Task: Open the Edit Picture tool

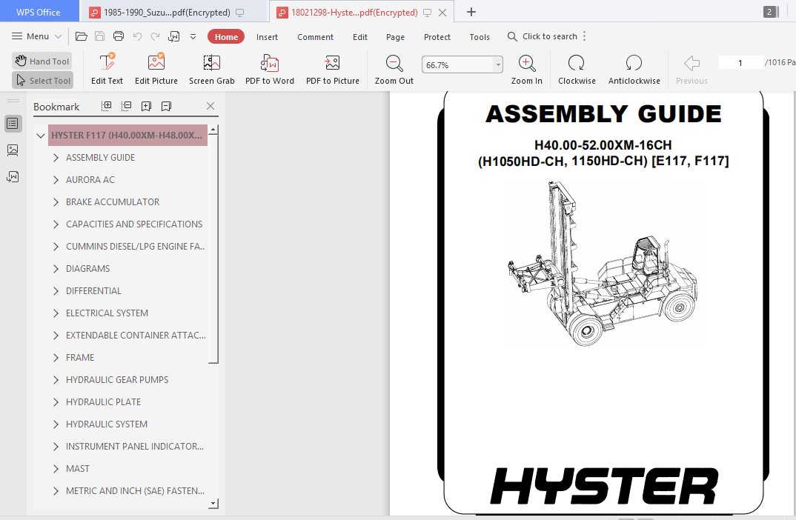Action: (156, 69)
